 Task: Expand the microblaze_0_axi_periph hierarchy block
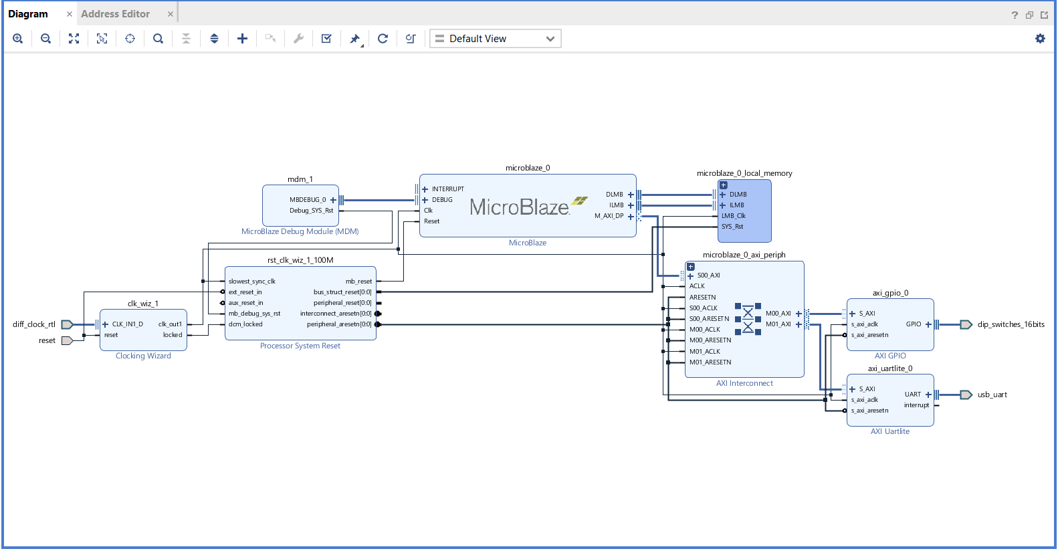(691, 267)
